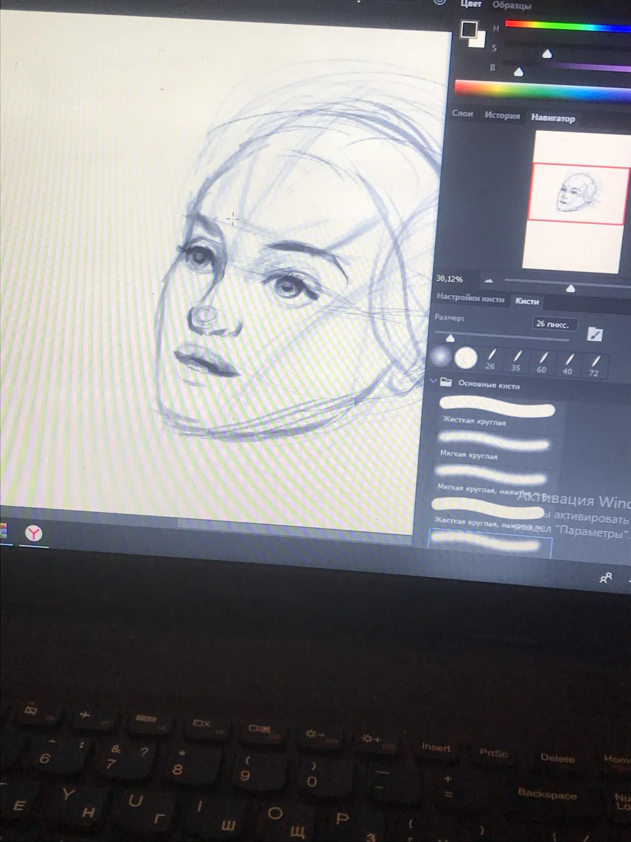Click the Основные кисти folder icon
The width and height of the screenshot is (631, 842).
pos(446,382)
